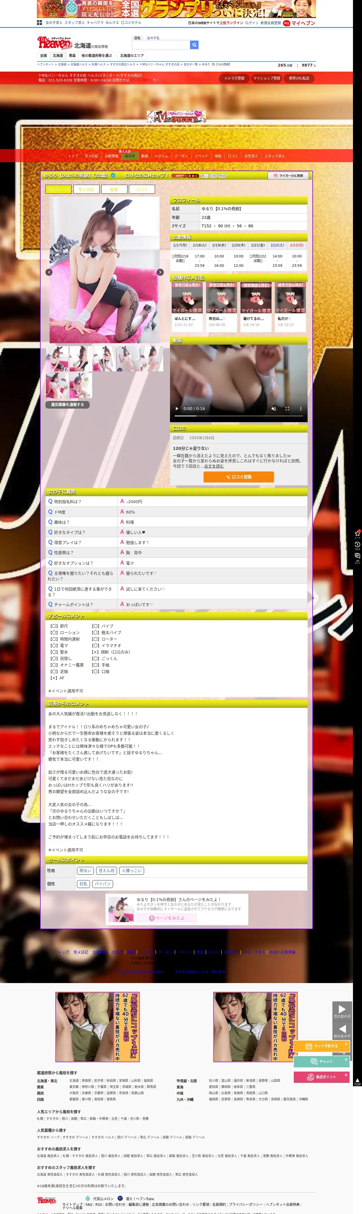
Task: Click the 2/22(土) schedule column header
Action: pyautogui.click(x=277, y=246)
